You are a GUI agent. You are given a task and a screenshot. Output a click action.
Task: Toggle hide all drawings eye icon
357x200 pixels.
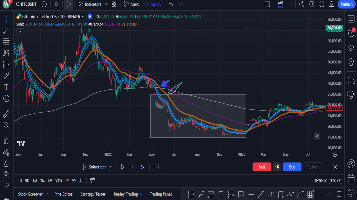pos(6,174)
